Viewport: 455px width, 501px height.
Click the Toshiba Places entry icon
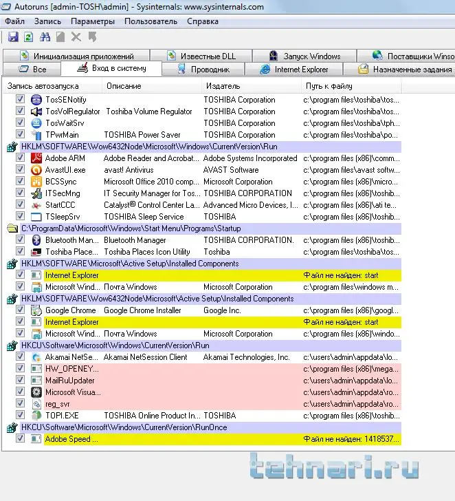[36, 252]
